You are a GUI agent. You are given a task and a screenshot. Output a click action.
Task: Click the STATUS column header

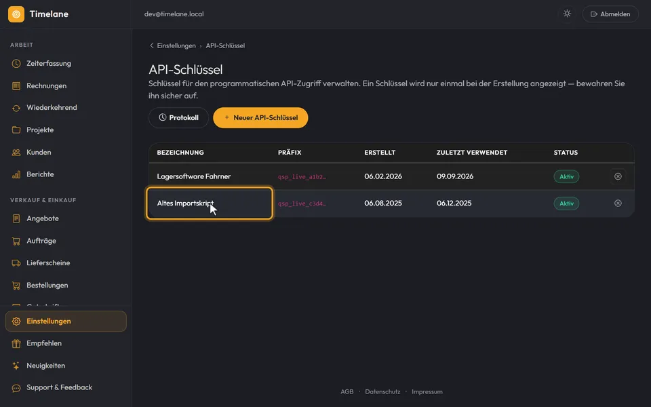pyautogui.click(x=566, y=153)
